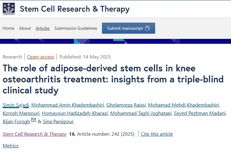The width and height of the screenshot is (231, 155).
Task: Click the Stem Cell Research & Therapy logo icon
Action: pos(9,9)
